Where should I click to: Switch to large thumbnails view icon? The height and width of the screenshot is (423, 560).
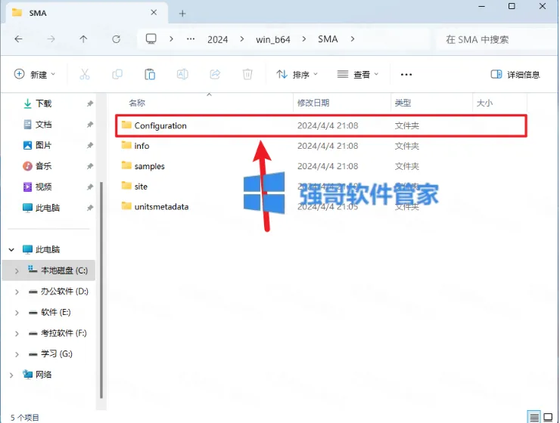(x=548, y=417)
